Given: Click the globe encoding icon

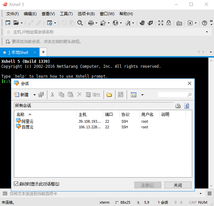Looking at the screenshot, I should point(115,23).
